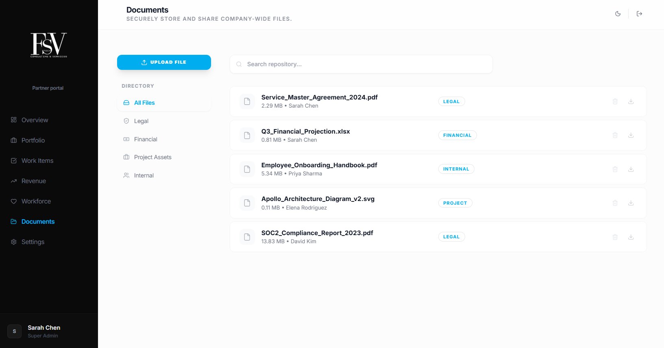The height and width of the screenshot is (348, 664).
Task: Click '0.11 MB • Elena Rodriguez' details
Action: [x=294, y=208]
